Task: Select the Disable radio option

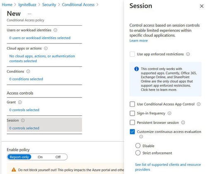Action: pos(138,145)
